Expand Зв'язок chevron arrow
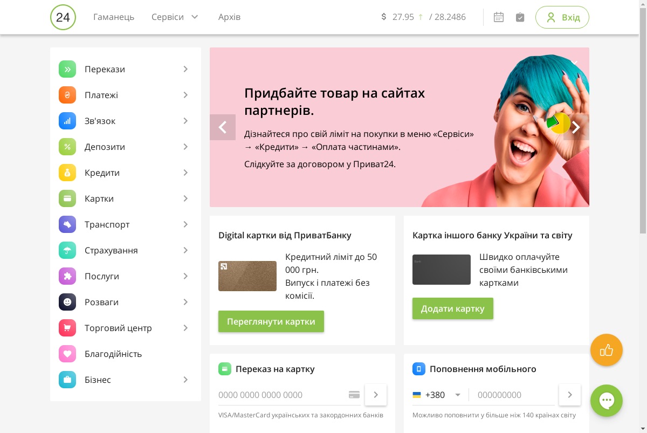 coord(185,121)
